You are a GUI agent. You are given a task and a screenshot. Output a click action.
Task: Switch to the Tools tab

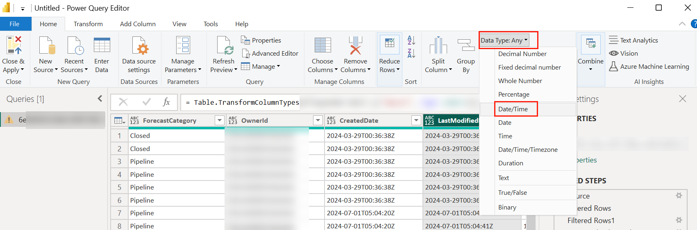coord(211,24)
